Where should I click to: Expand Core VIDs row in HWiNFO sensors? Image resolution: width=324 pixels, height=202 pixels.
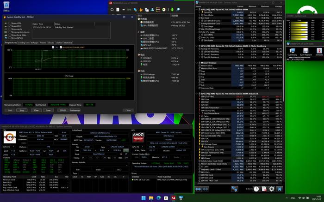199,12
